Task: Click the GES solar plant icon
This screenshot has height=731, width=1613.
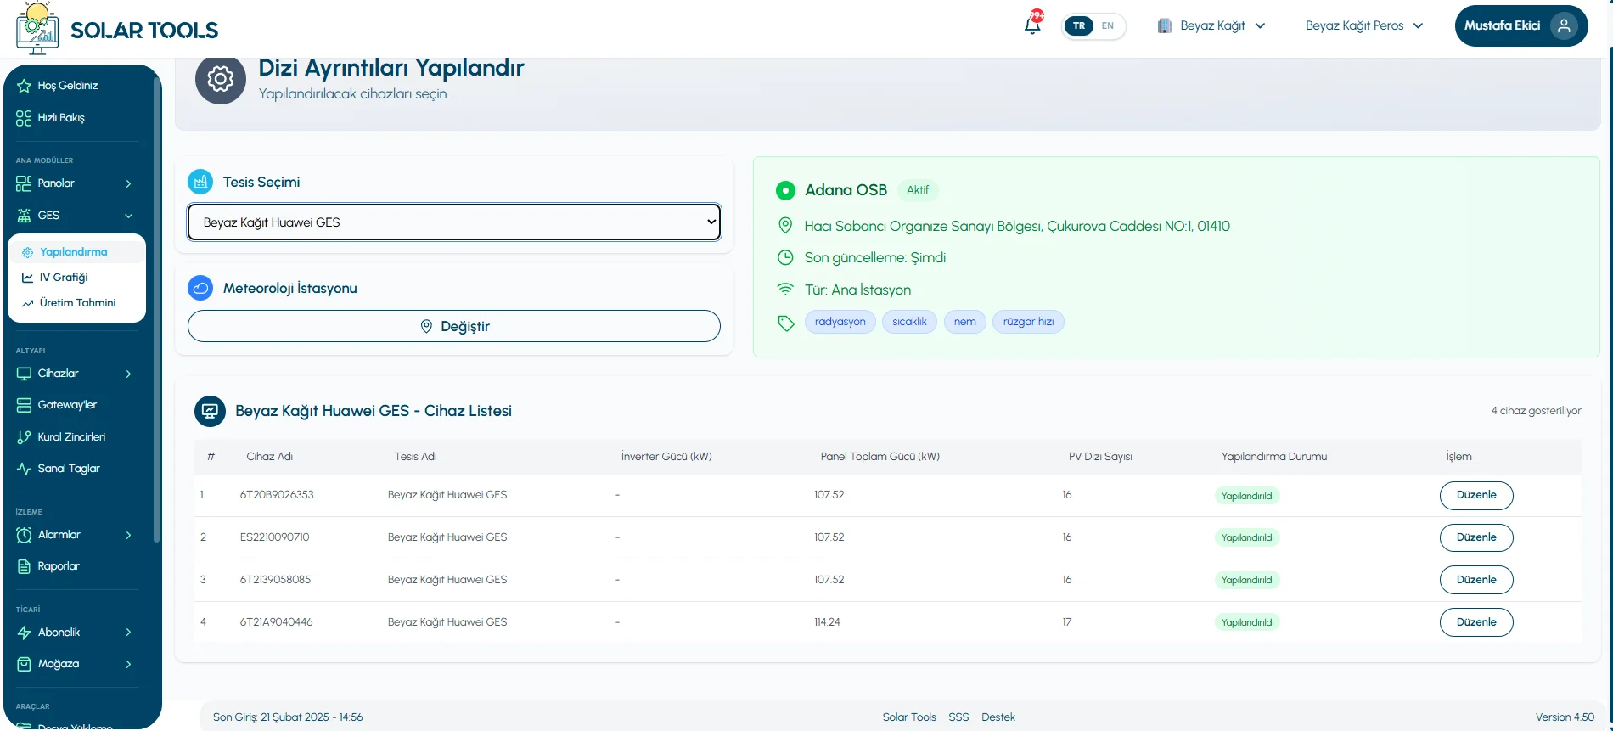Action: (x=24, y=216)
